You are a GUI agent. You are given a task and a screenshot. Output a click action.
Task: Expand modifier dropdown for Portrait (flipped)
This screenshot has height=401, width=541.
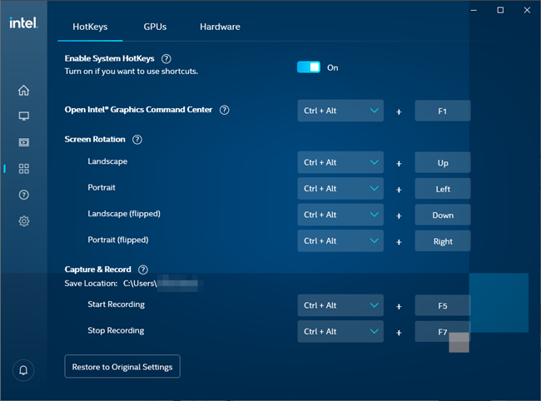click(x=340, y=241)
